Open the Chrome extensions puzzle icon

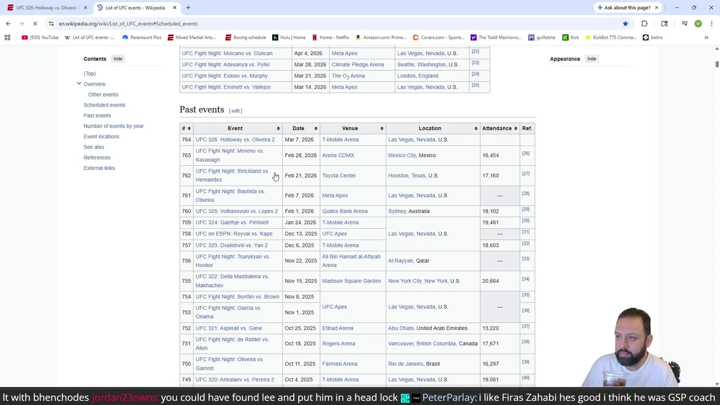(645, 24)
